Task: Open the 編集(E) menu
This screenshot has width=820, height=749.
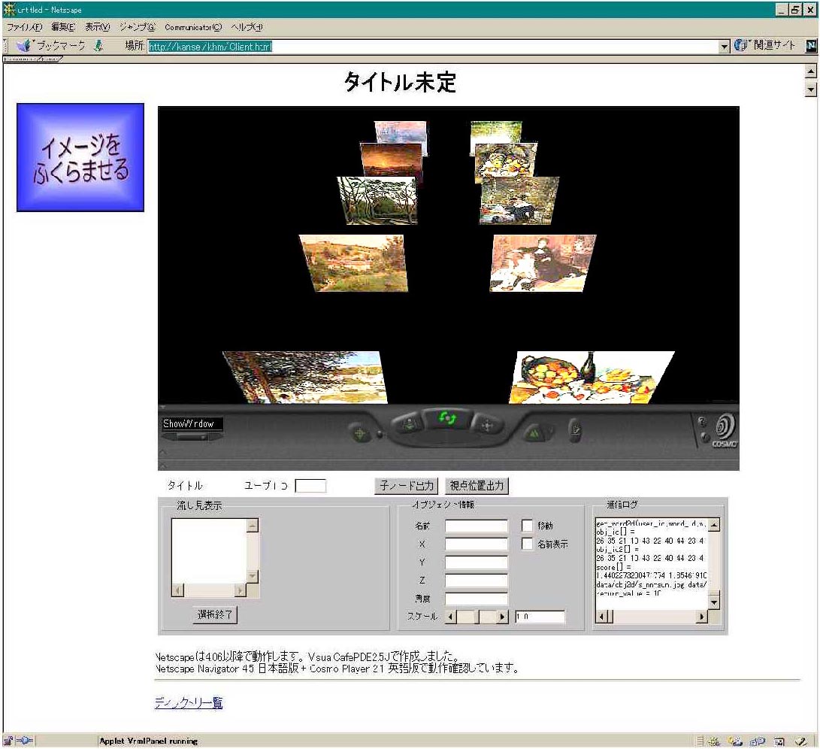Action: [x=63, y=26]
